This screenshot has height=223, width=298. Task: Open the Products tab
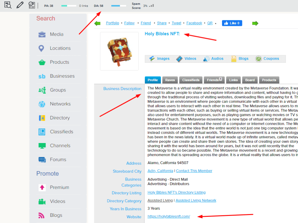[269, 80]
